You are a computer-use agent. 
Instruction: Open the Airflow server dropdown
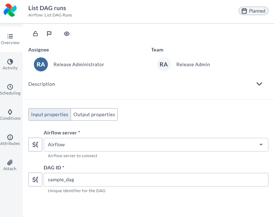tap(156, 145)
